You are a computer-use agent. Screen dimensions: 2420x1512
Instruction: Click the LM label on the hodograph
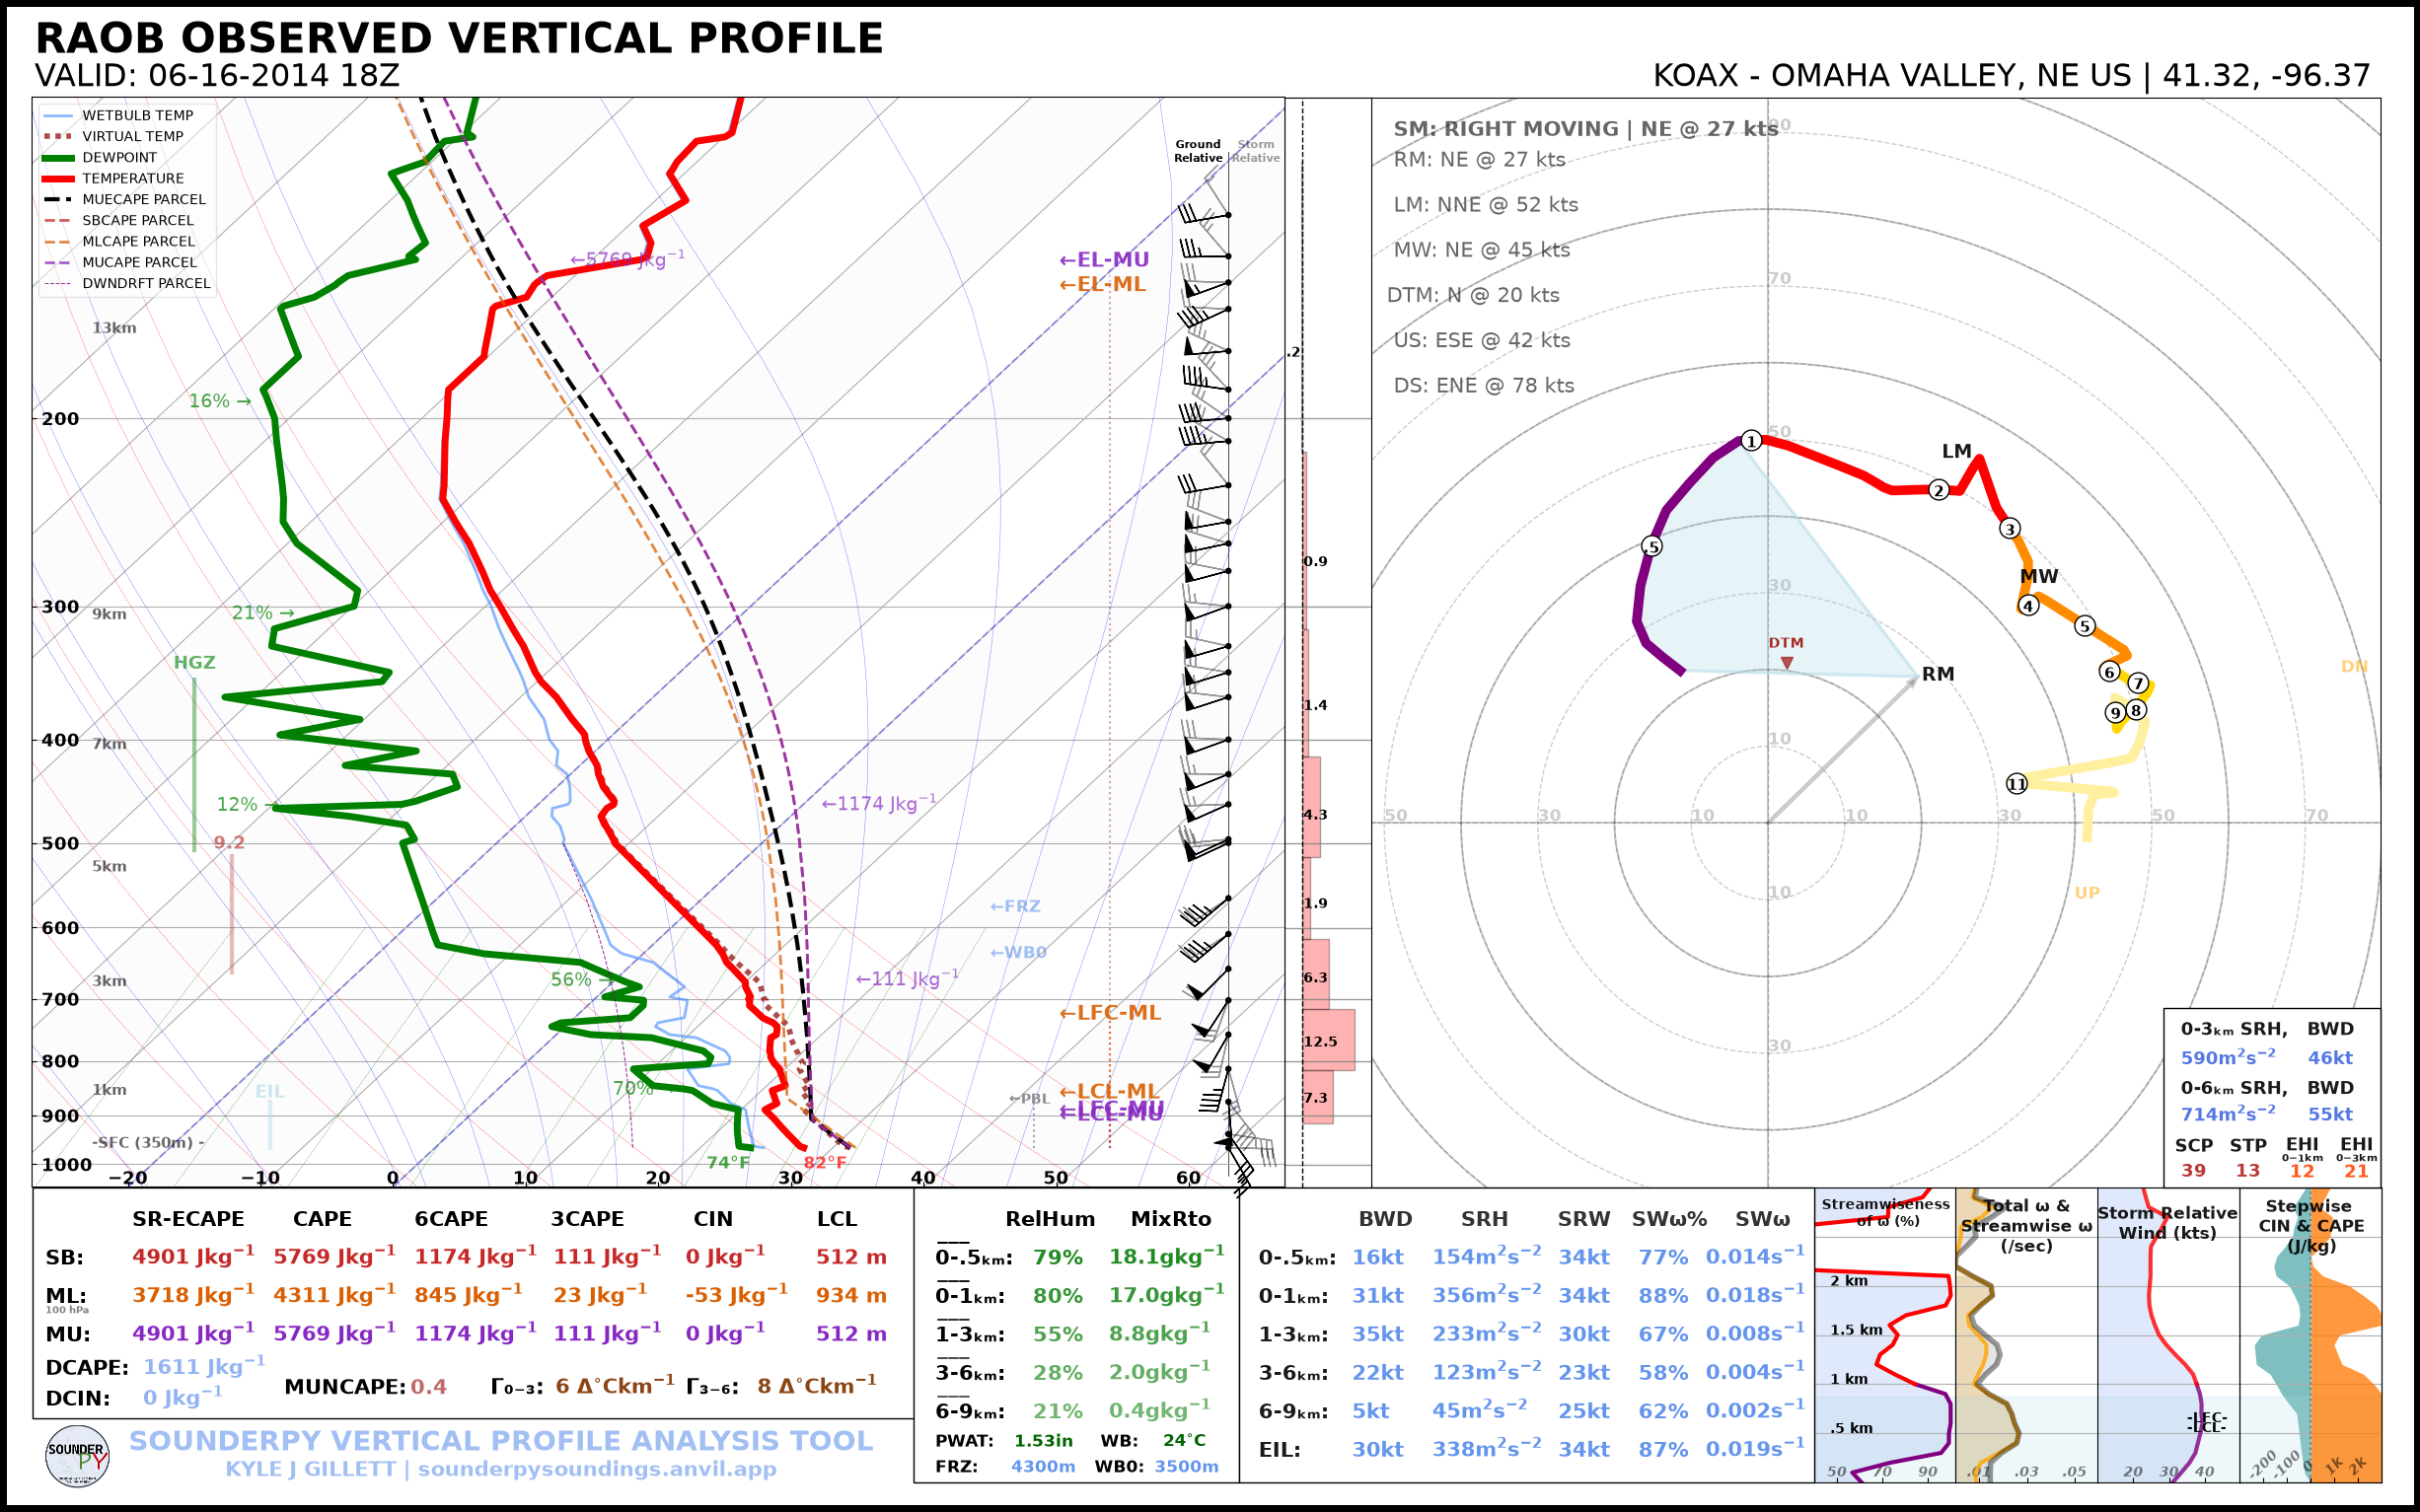click(1957, 451)
